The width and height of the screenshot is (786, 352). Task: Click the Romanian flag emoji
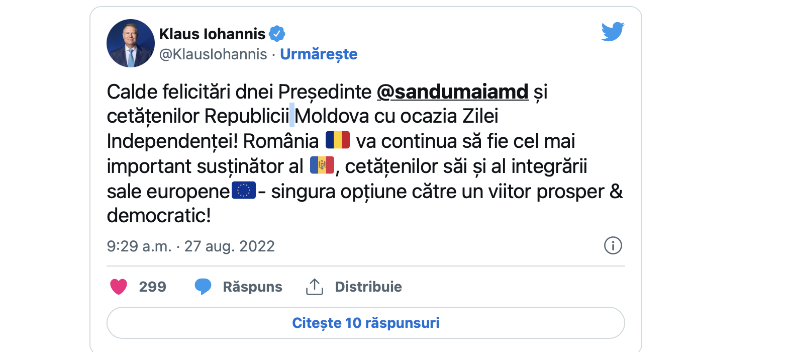[x=337, y=141]
